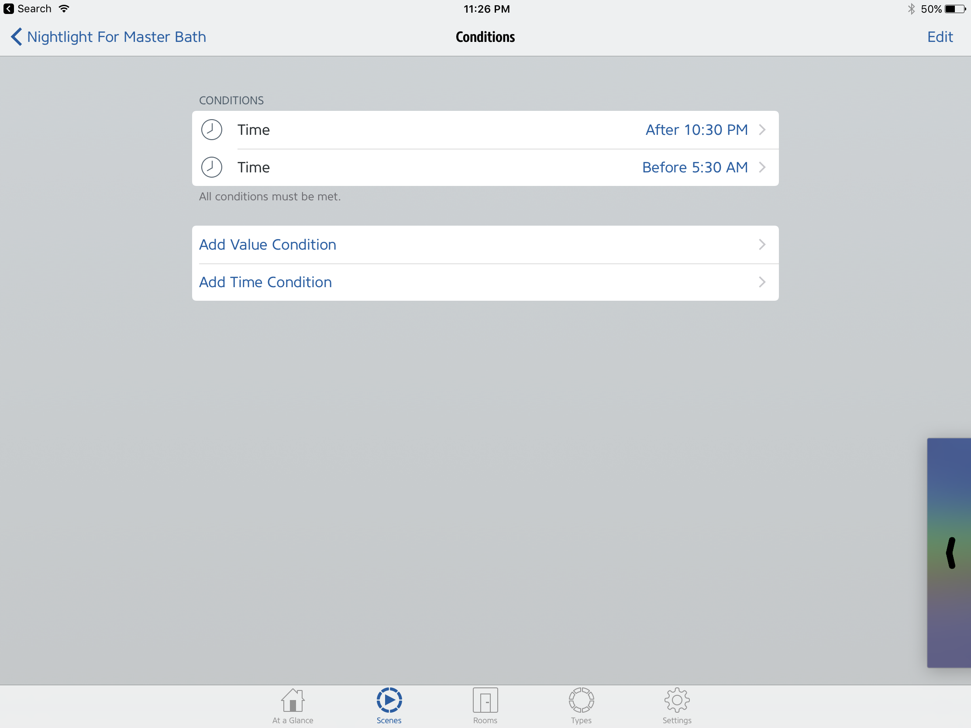Tap Edit in the navigation bar

(940, 37)
